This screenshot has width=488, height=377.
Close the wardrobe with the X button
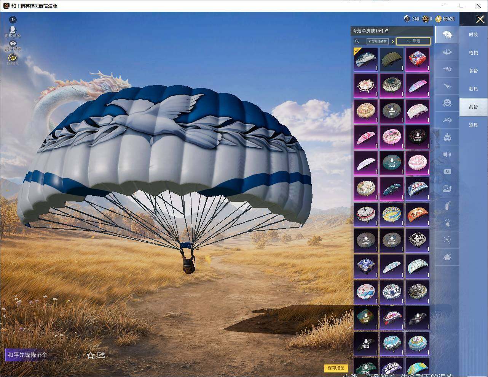[480, 19]
